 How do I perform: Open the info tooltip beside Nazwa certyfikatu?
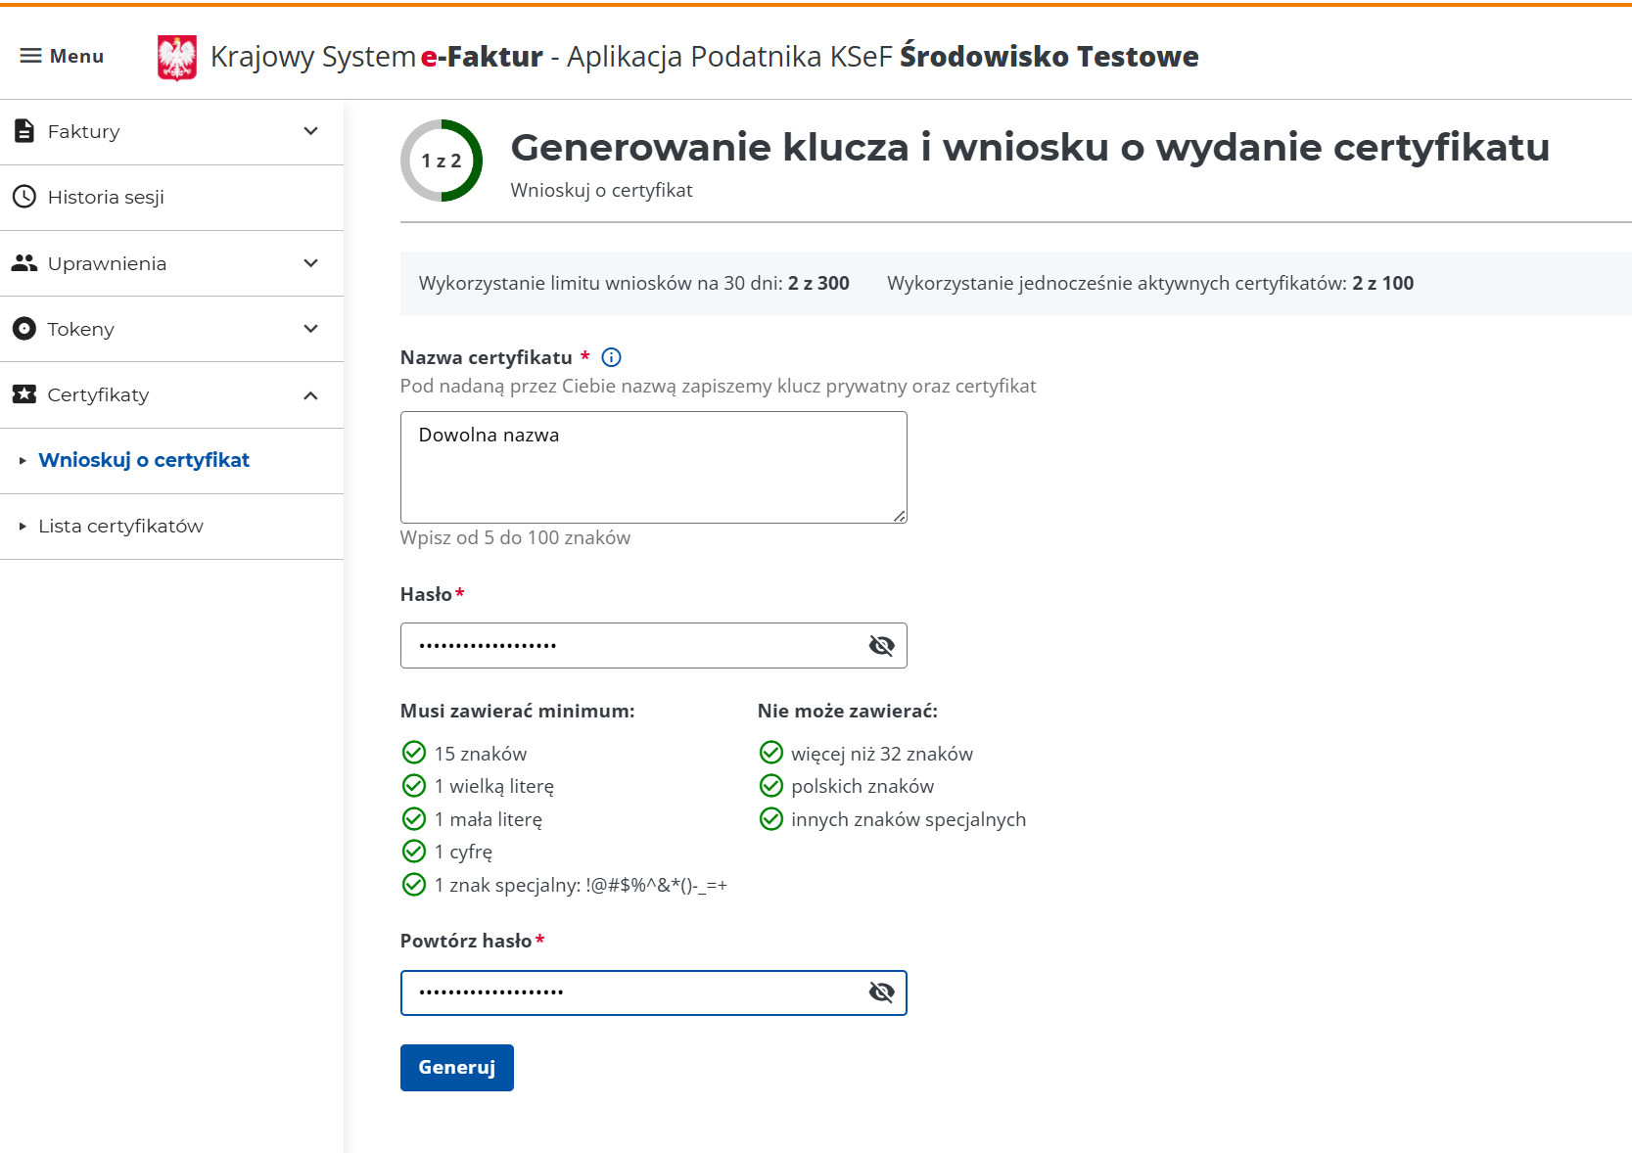(x=611, y=357)
